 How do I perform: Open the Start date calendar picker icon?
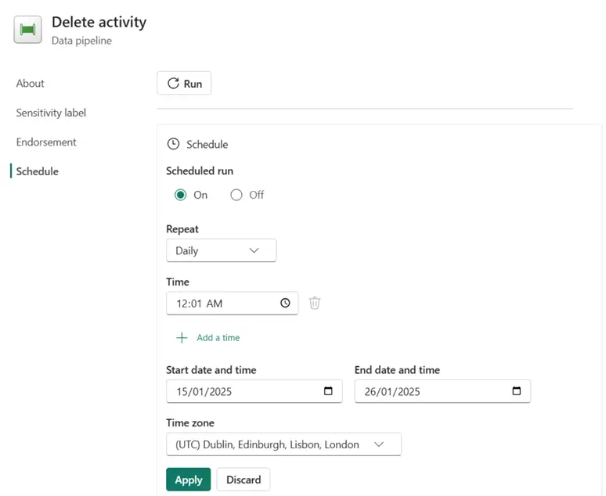point(328,391)
